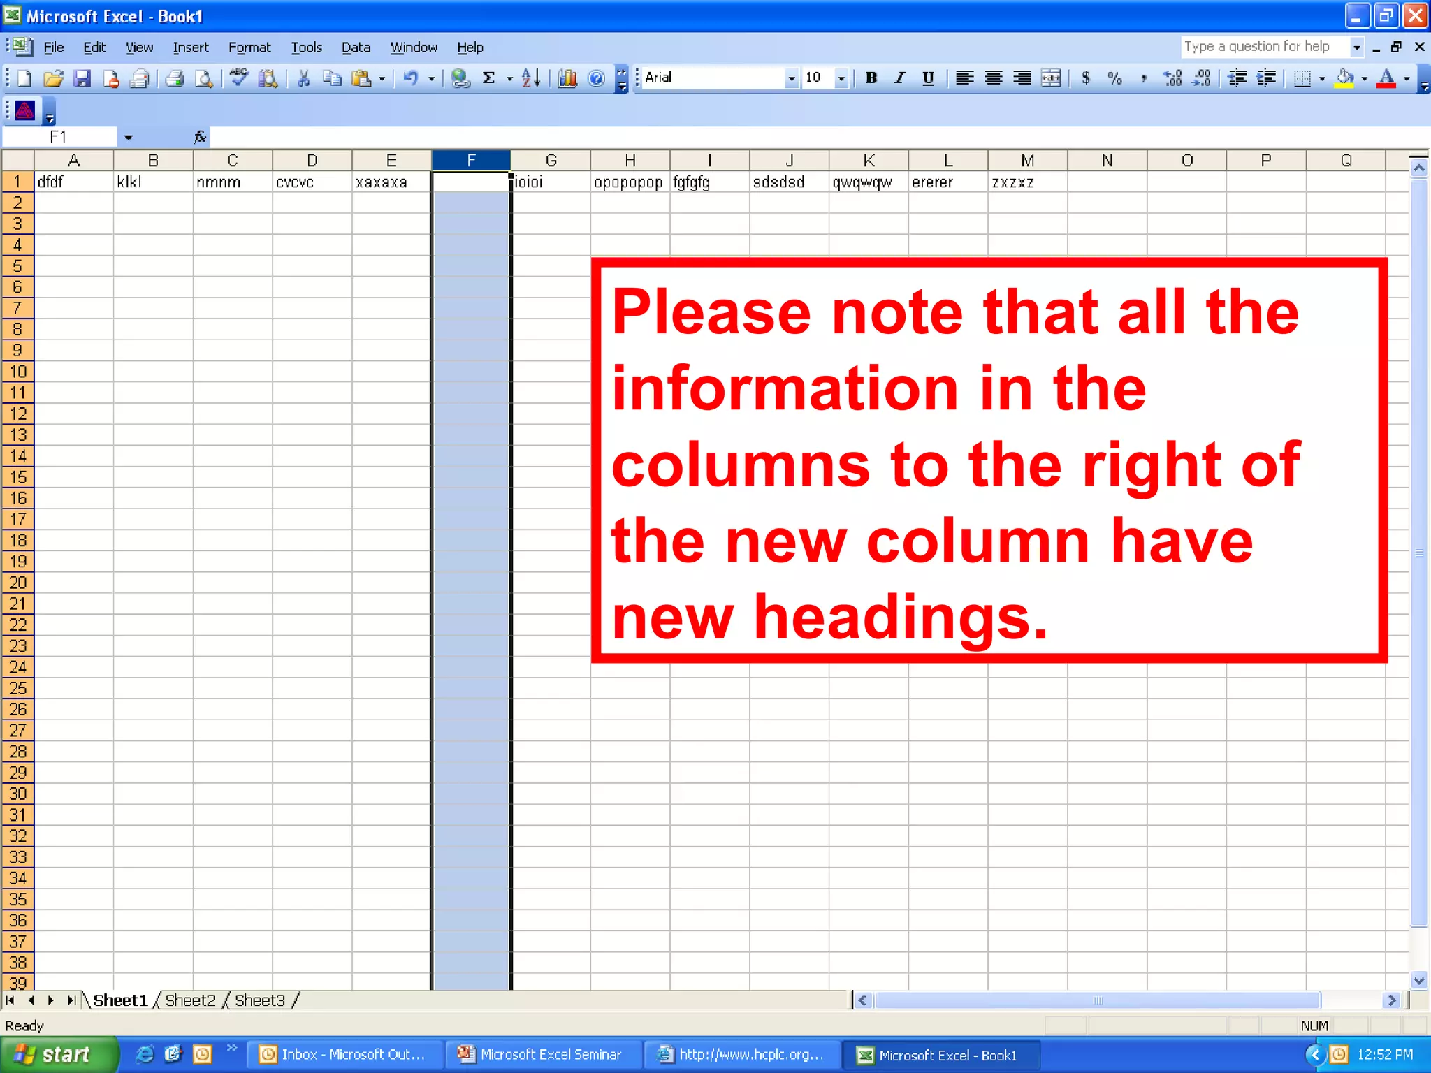
Task: Toggle underline formatting
Action: [928, 78]
